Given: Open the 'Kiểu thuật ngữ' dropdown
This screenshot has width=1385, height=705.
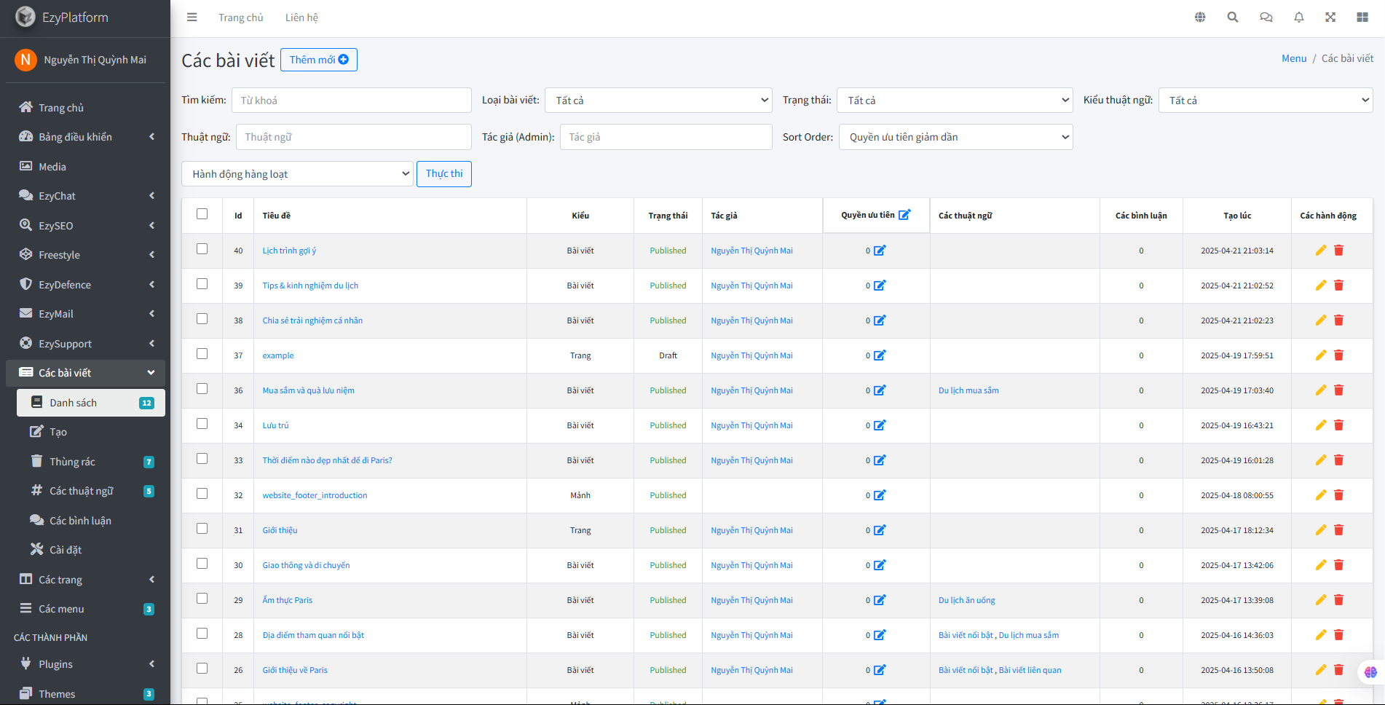Looking at the screenshot, I should (x=1266, y=101).
